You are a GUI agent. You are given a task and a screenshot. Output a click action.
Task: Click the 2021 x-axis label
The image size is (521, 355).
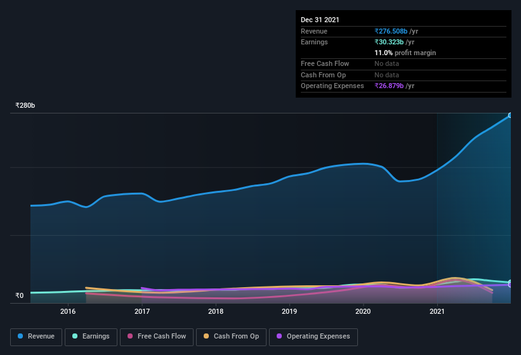click(x=437, y=311)
